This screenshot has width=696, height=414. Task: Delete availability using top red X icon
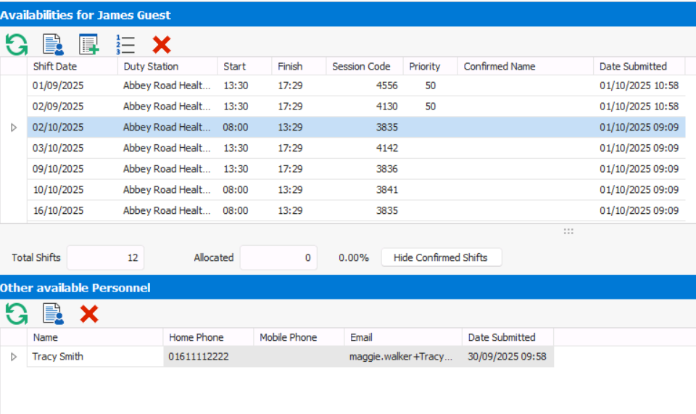pyautogui.click(x=162, y=44)
